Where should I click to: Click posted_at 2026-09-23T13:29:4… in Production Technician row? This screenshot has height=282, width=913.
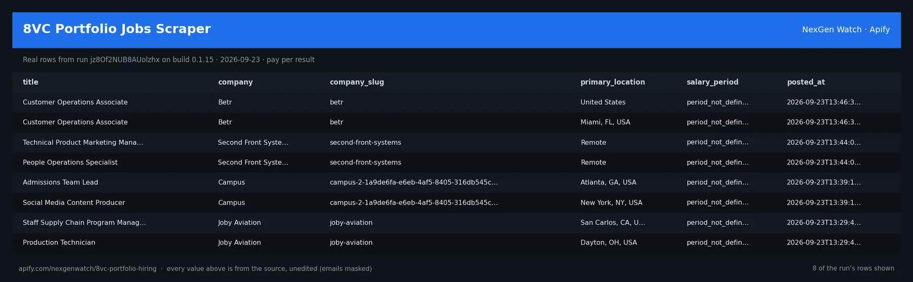823,242
